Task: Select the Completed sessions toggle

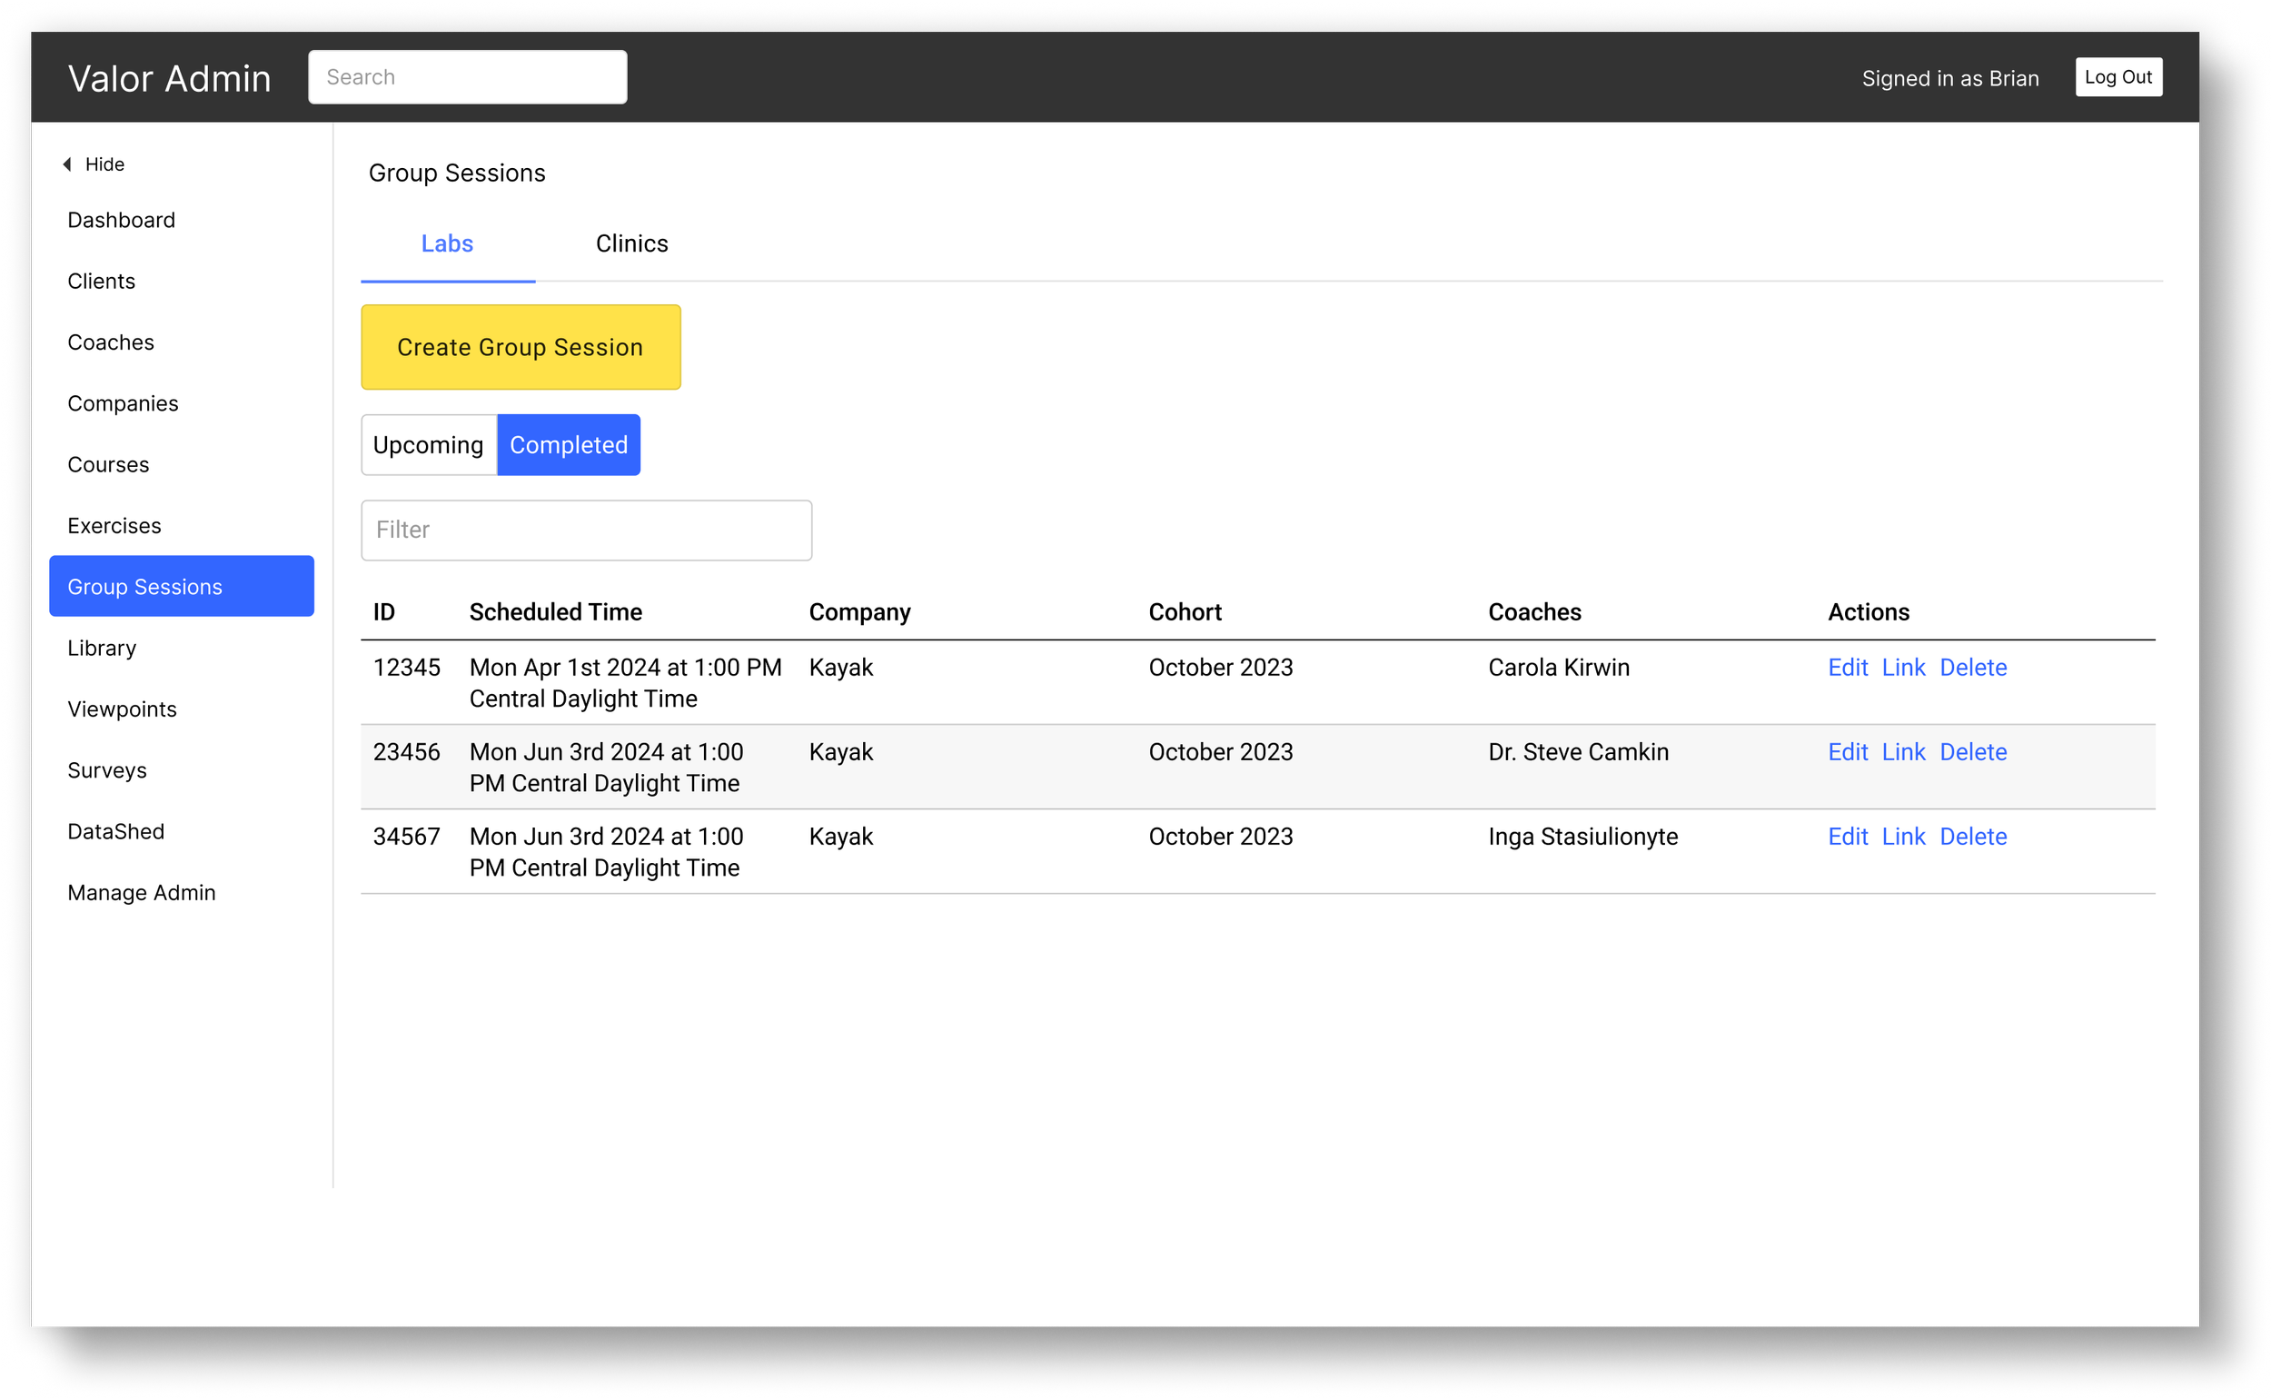Action: point(568,445)
